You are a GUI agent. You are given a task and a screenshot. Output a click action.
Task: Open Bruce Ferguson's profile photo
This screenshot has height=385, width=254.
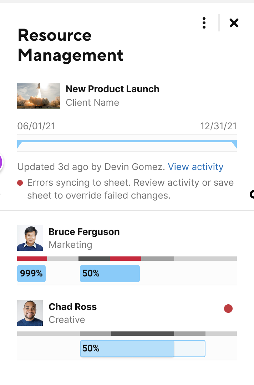[x=30, y=238]
